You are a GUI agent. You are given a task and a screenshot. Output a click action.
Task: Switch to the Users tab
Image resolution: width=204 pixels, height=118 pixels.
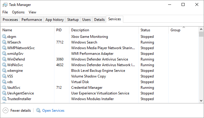(86, 20)
